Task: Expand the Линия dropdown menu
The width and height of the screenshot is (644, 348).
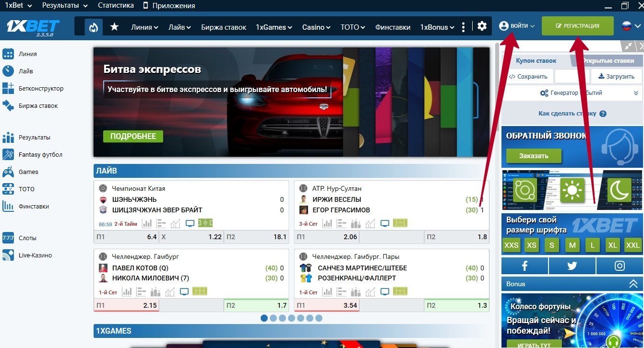Action: 144,27
